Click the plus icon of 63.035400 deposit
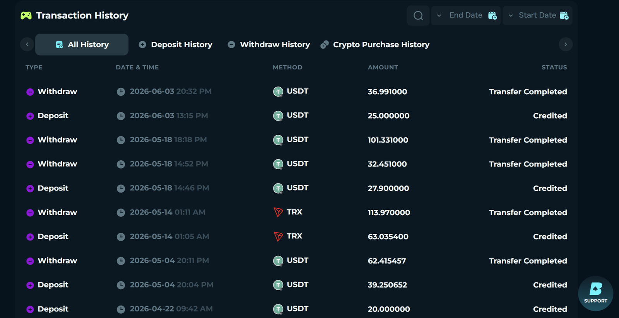 [x=30, y=237]
